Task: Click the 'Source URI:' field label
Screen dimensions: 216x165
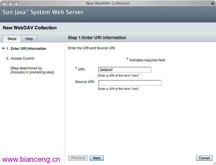Action: (85, 82)
